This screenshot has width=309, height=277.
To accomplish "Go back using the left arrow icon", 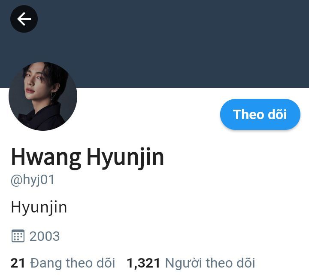I will pos(24,19).
